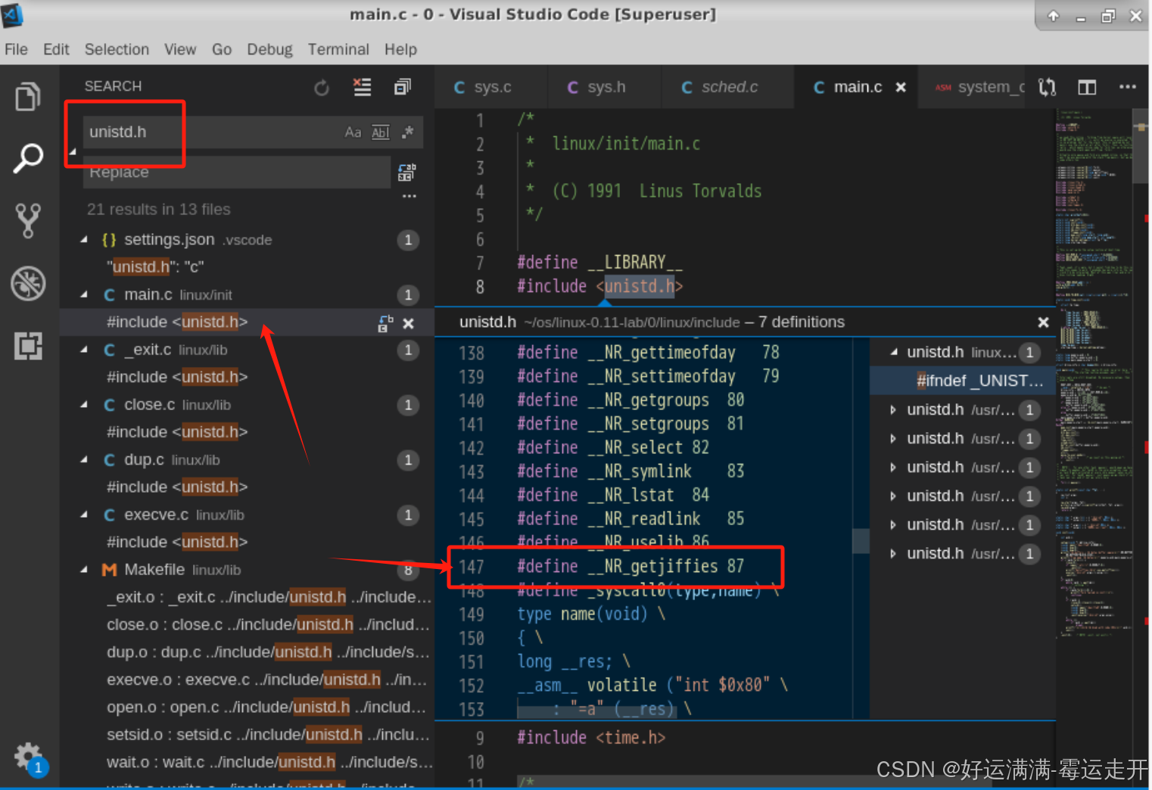This screenshot has width=1152, height=790.
Task: Switch to the sys.c tab
Action: [490, 87]
